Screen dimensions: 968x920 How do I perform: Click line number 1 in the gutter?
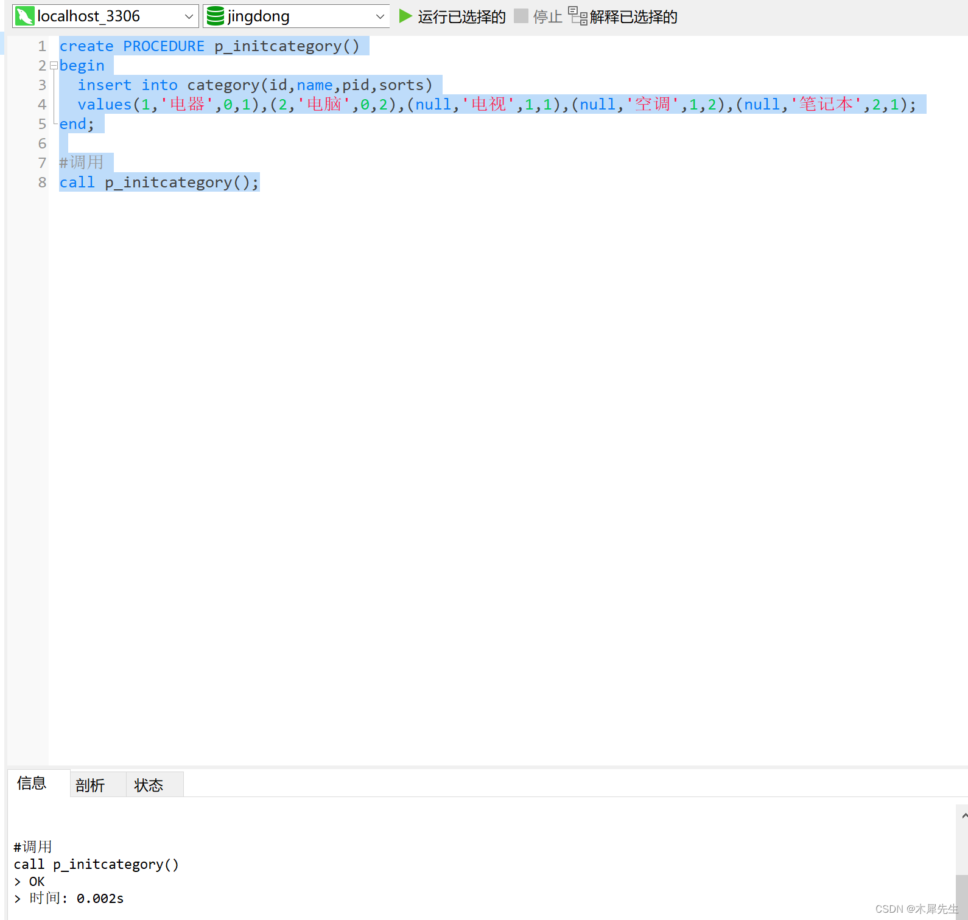pos(42,46)
